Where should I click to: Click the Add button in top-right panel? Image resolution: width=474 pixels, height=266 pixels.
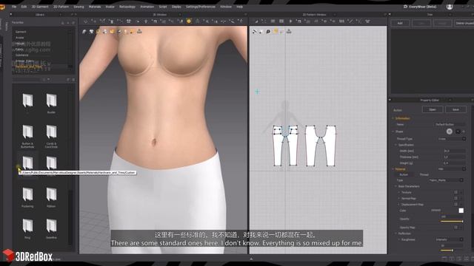coord(400,23)
